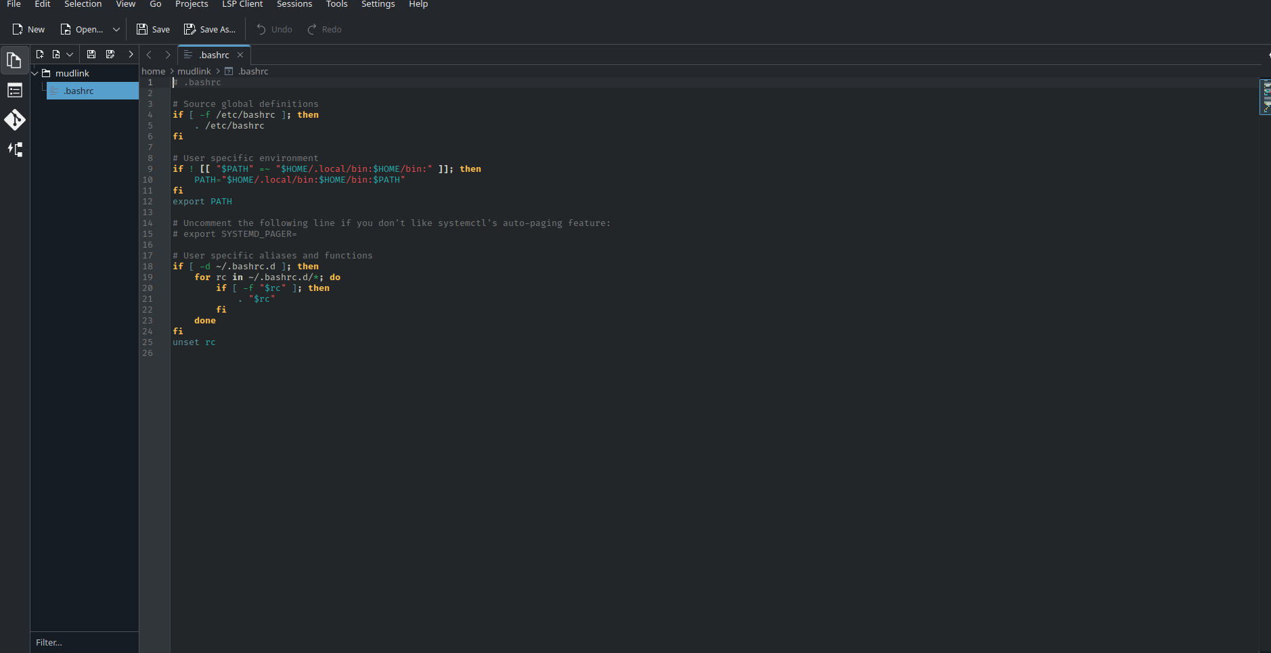1271x653 pixels.
Task: Switch to the .bashrc document tab
Action: [214, 55]
